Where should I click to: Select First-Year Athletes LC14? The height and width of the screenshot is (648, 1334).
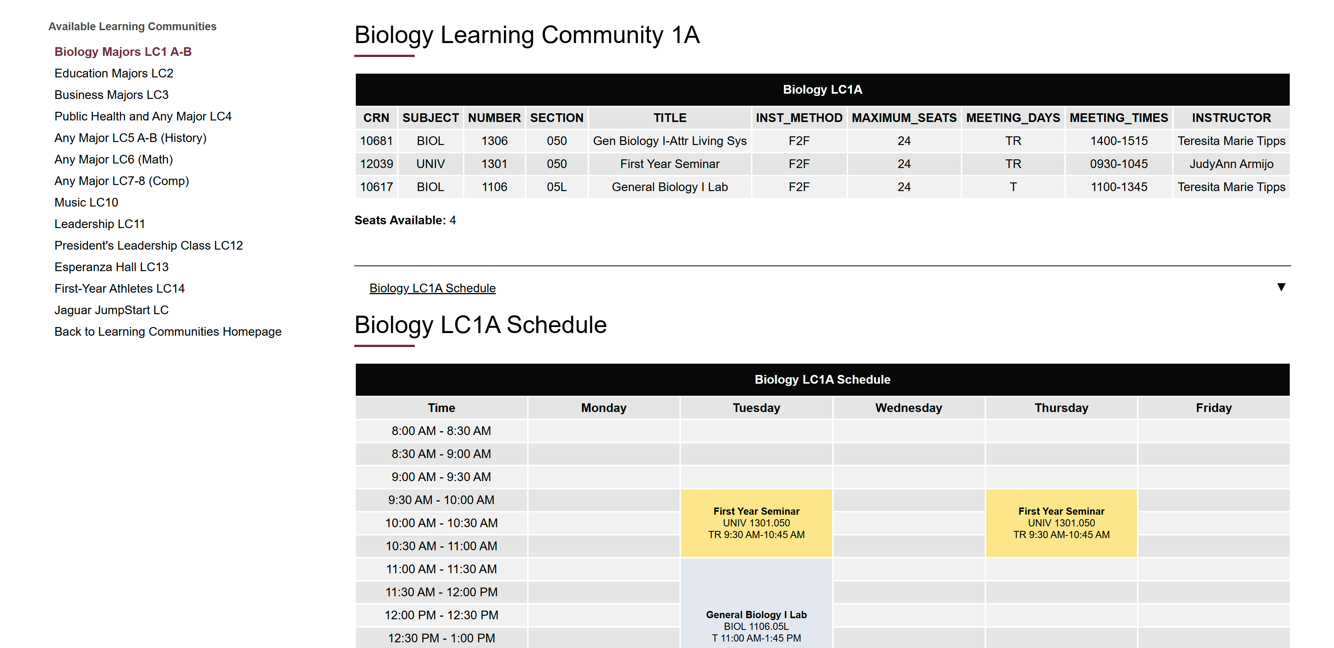click(119, 288)
